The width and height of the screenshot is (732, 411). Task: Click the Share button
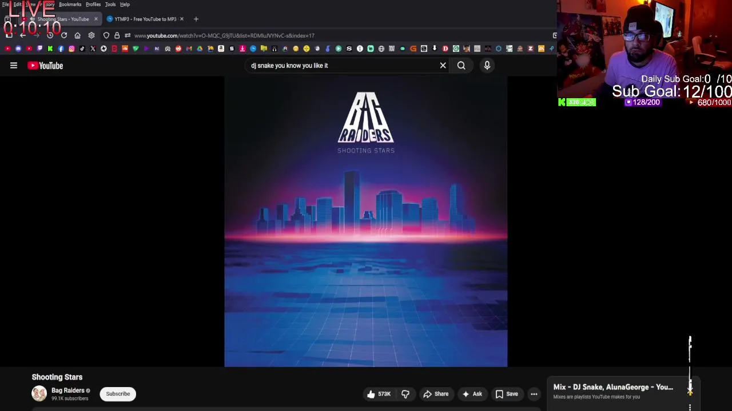(436, 394)
